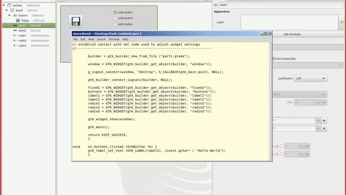Select radio1 GtkRadioButton row in tree

point(29,35)
